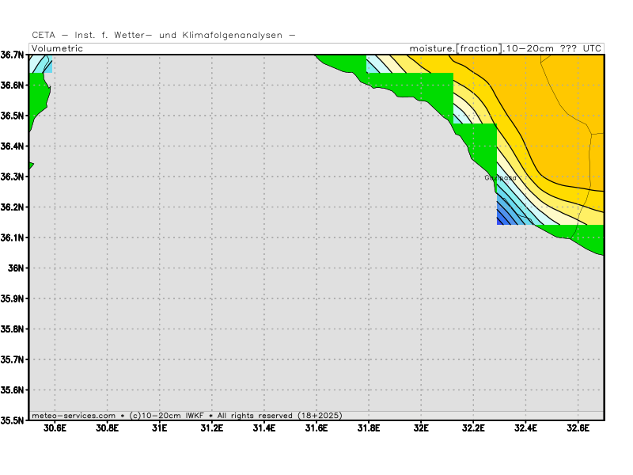Click the 32.6E longitude axis label
This screenshot has width=633, height=475.
tap(578, 428)
